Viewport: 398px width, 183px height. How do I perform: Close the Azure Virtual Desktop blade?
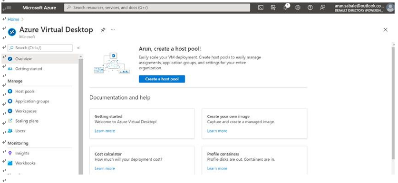[385, 30]
